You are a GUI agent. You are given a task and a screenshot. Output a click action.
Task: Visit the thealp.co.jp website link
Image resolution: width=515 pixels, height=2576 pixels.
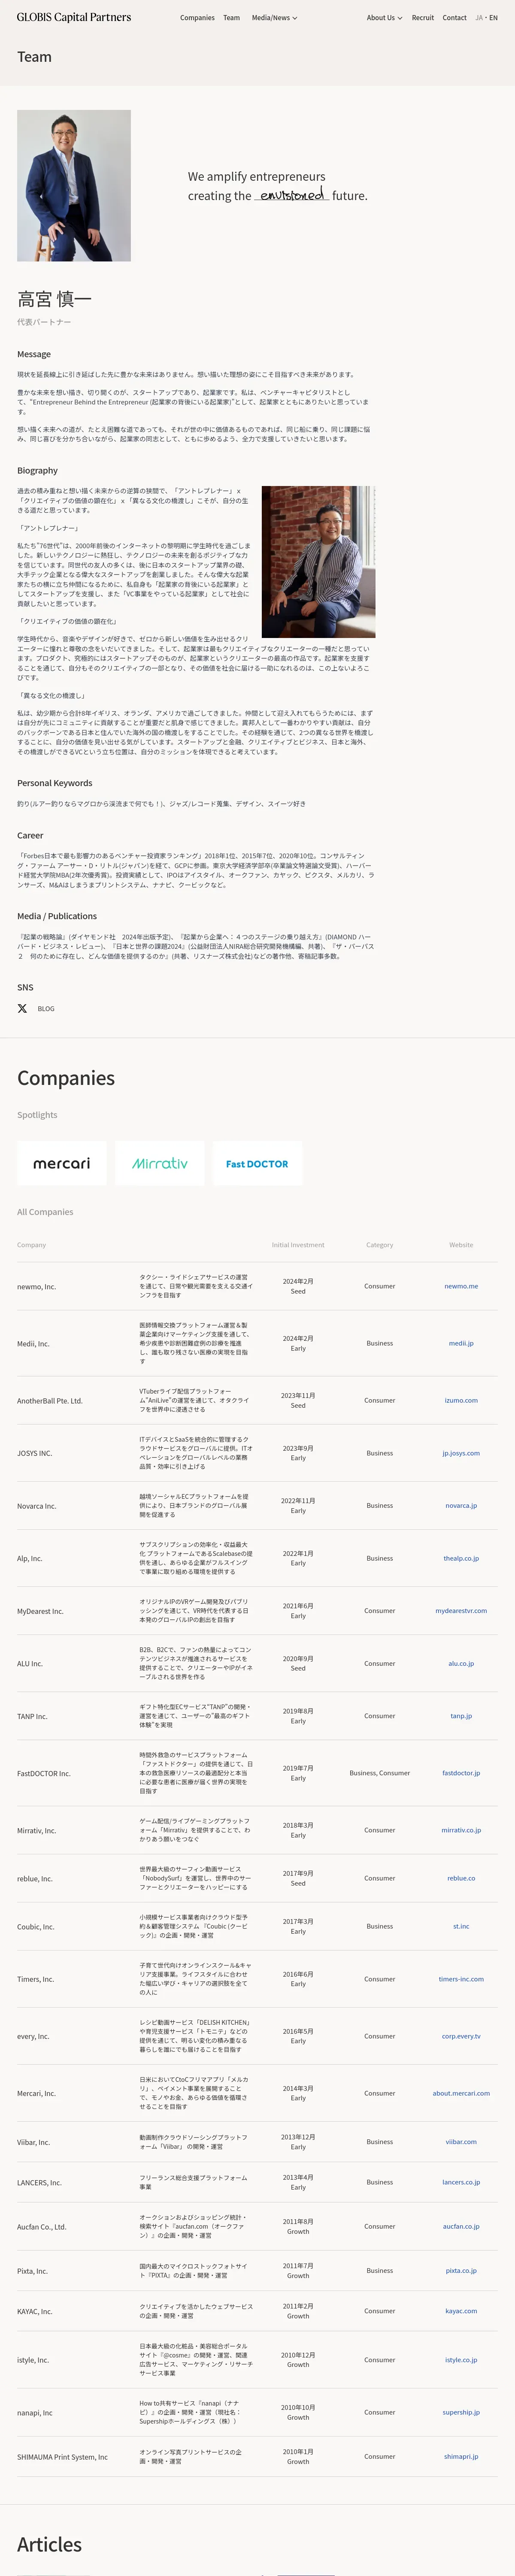(x=461, y=1558)
